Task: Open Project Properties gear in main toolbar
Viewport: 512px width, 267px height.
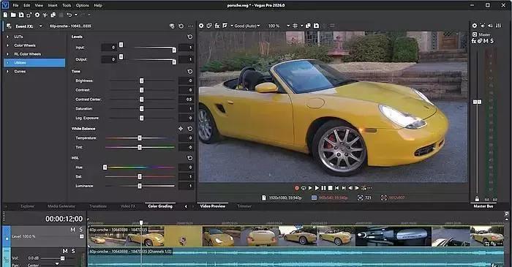Action: [x=37, y=15]
